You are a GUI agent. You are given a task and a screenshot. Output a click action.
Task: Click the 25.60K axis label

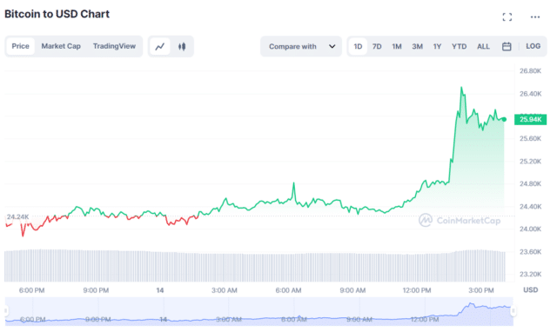click(x=530, y=138)
